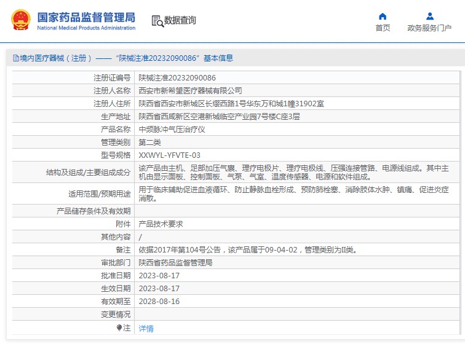Open the 政务服务门户 portal link
The height and width of the screenshot is (344, 465).
click(429, 28)
